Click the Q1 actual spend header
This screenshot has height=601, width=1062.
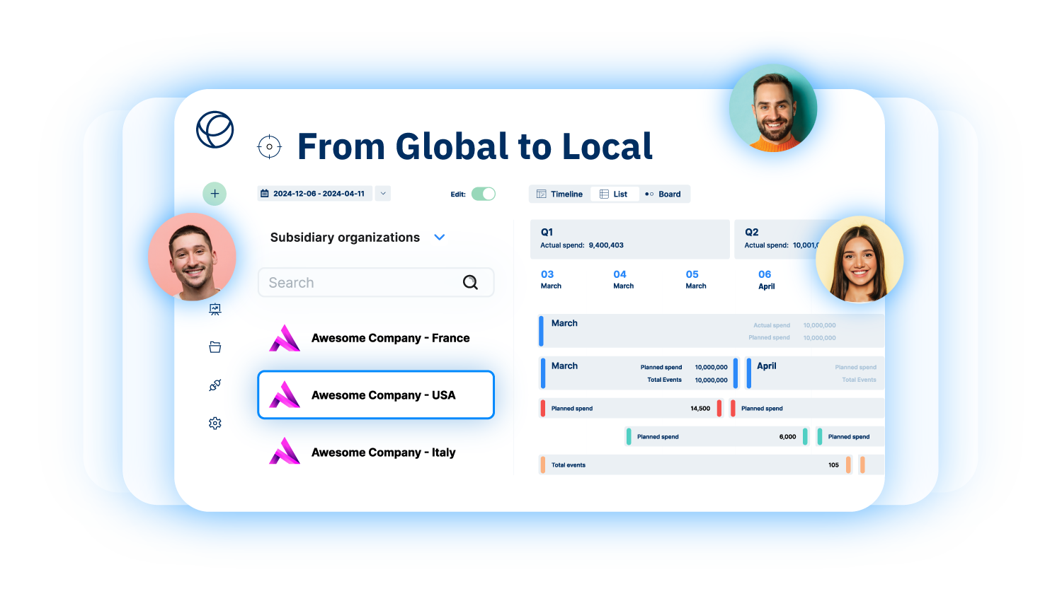[x=630, y=239]
